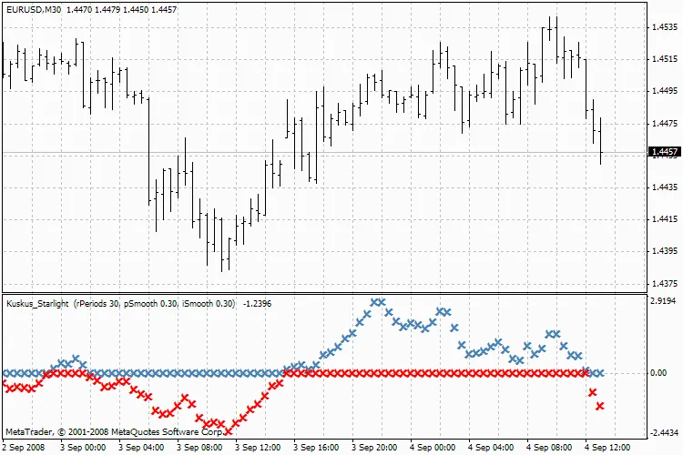Click the last red X marker at far right
Screen dimensions: 683x455
pyautogui.click(x=600, y=406)
